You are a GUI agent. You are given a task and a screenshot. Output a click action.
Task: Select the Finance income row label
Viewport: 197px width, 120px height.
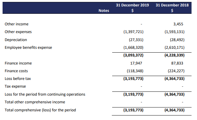click(18, 63)
